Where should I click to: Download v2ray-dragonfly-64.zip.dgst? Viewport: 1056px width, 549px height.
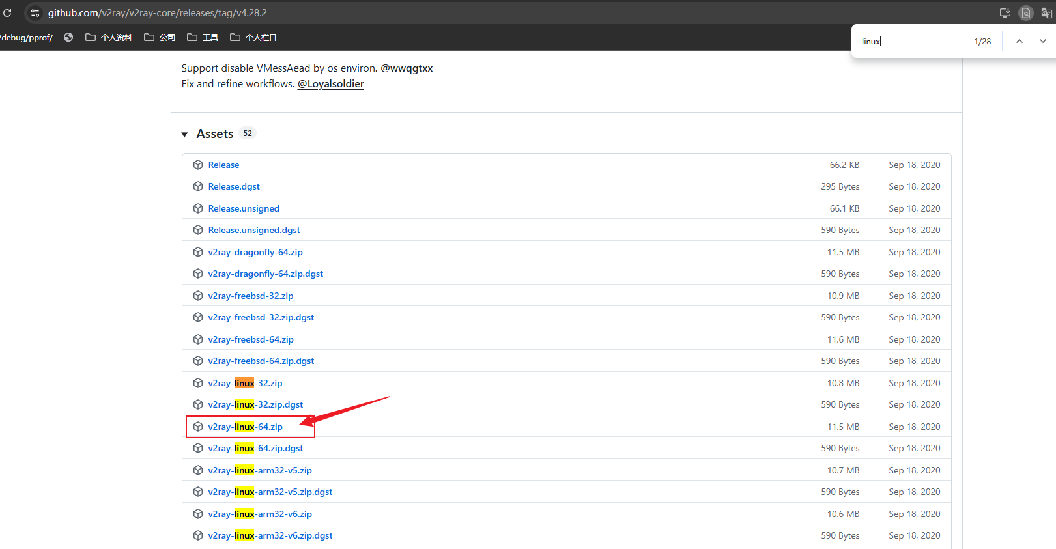(x=266, y=274)
